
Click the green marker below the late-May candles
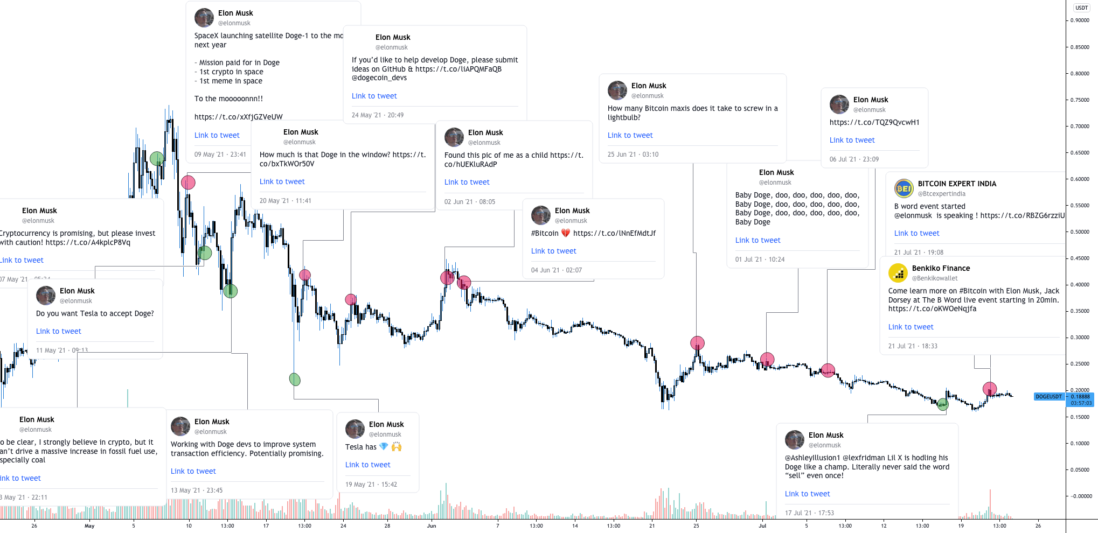[295, 379]
